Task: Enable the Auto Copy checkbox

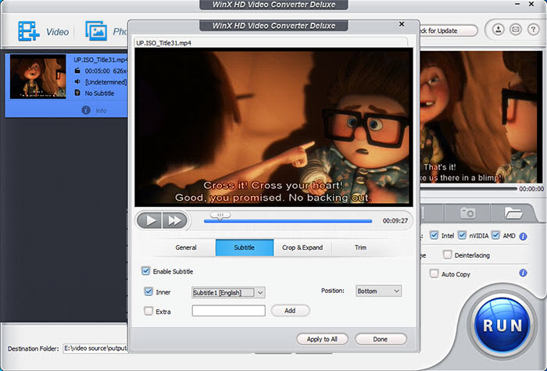Action: (434, 273)
